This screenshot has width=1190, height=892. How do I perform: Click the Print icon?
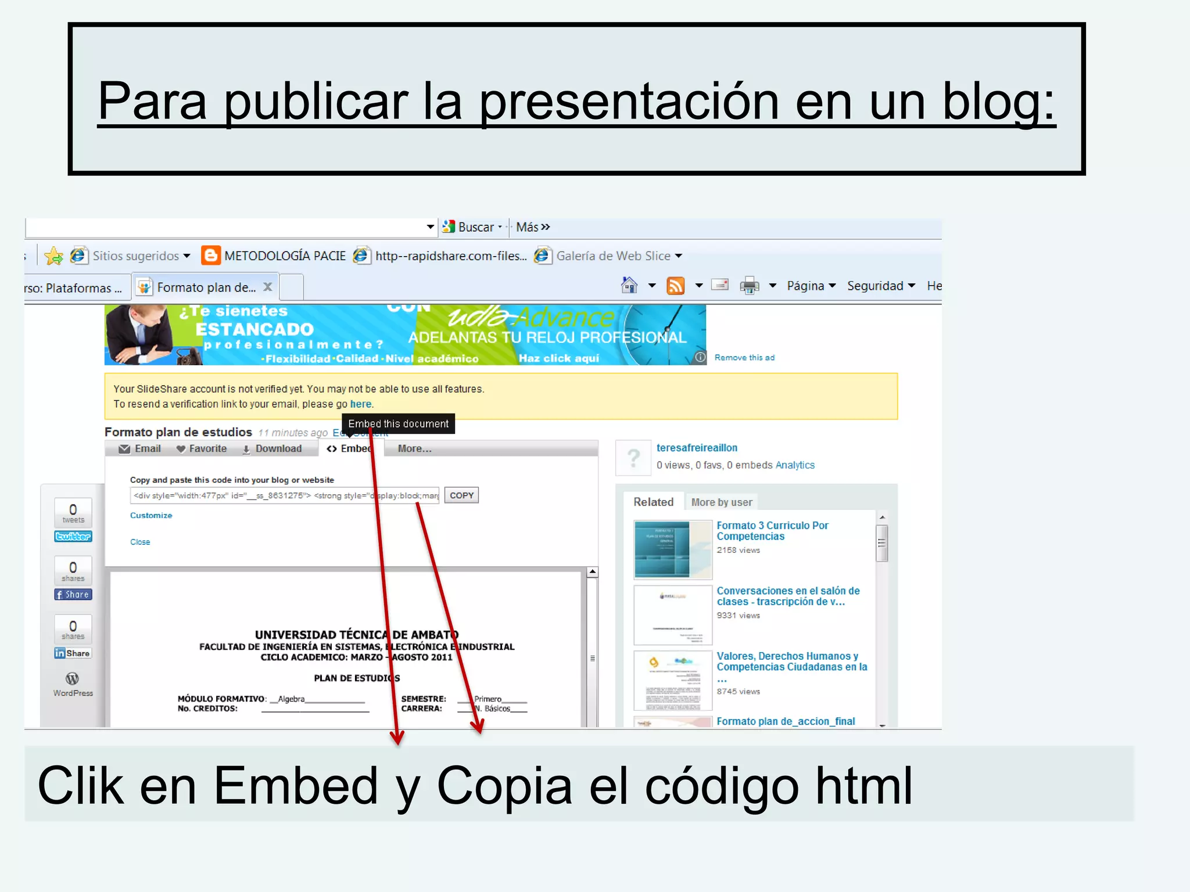pyautogui.click(x=750, y=286)
